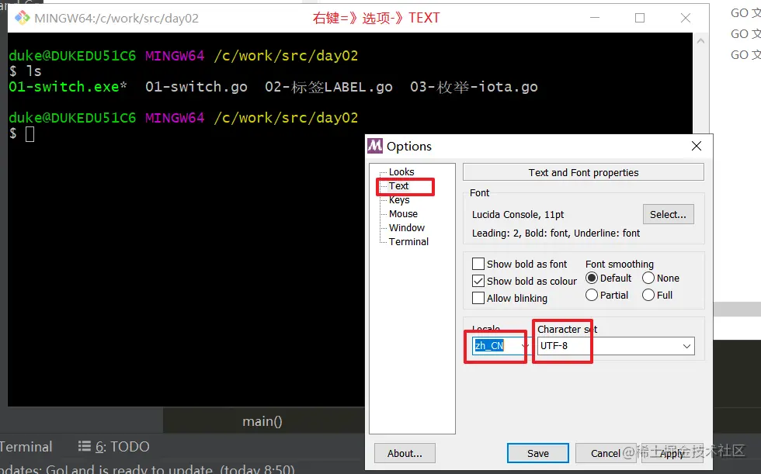Close the Options dialog
761x474 pixels.
coord(697,146)
